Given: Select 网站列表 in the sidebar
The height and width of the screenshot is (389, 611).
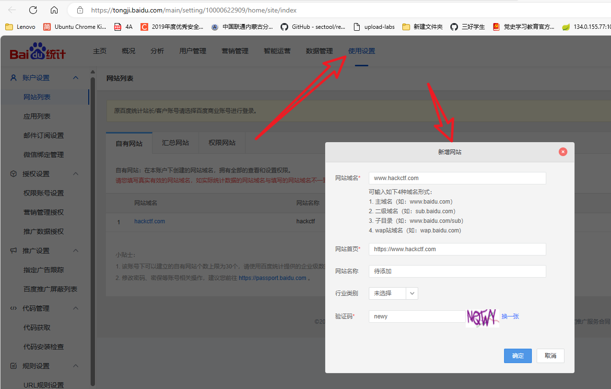Looking at the screenshot, I should click(x=37, y=97).
